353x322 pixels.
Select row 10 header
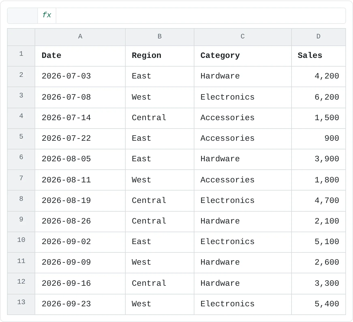(x=21, y=242)
